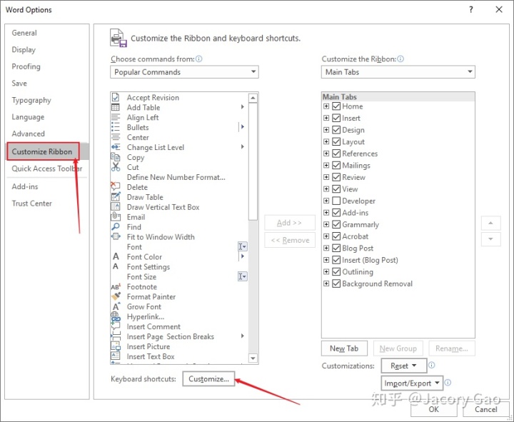
Task: Expand the Review tab tree node
Action: tap(326, 177)
